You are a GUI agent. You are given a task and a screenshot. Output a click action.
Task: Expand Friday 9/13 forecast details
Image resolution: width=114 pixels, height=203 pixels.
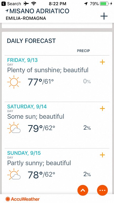[102, 62]
